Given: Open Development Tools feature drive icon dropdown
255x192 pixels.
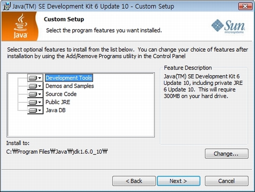Looking at the screenshot, I should (35, 78).
